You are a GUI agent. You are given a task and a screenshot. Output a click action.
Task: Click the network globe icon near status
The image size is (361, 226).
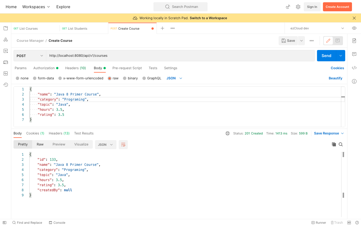(x=228, y=133)
